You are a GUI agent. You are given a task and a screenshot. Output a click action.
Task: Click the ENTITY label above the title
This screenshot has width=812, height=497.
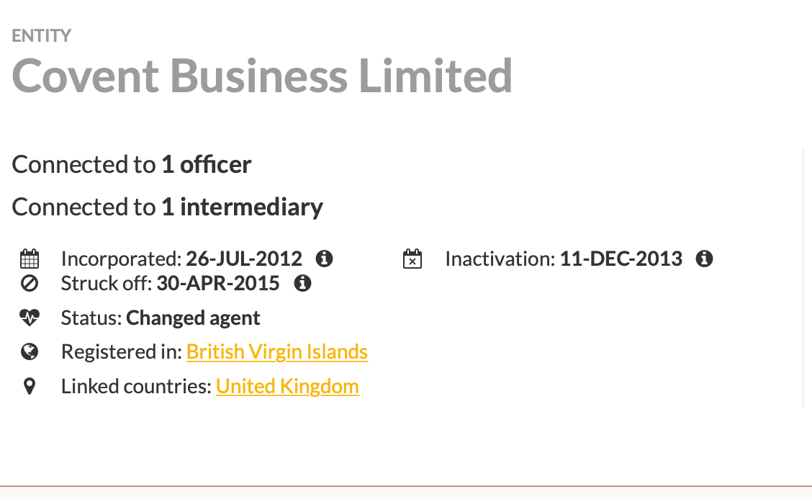point(42,35)
